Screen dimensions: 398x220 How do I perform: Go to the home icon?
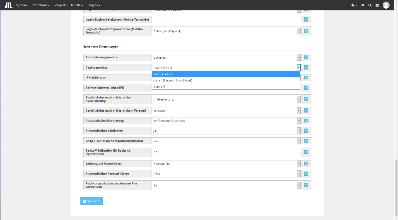coord(362,5)
